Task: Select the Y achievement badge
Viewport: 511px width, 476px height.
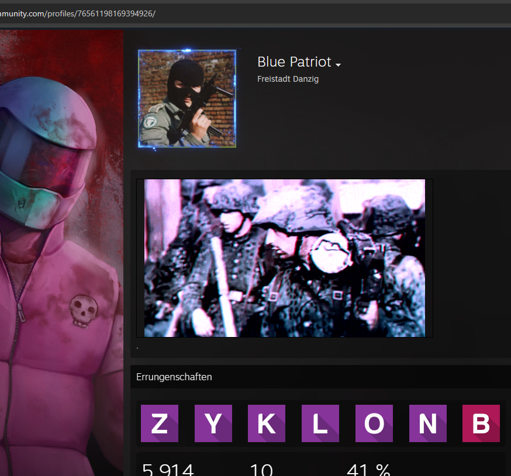Action: [213, 423]
